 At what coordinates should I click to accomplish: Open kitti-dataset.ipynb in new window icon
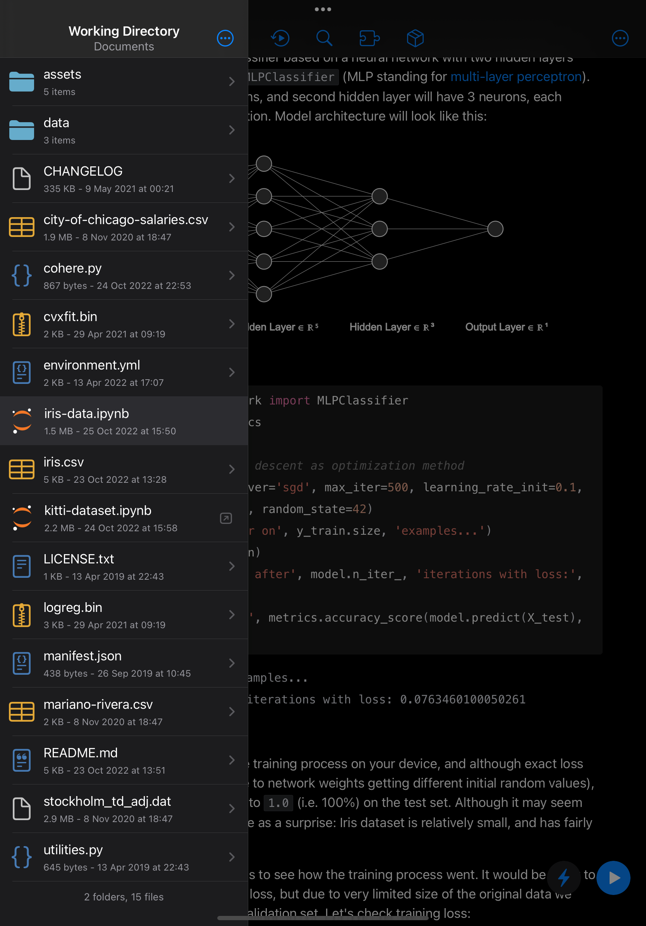pyautogui.click(x=226, y=518)
